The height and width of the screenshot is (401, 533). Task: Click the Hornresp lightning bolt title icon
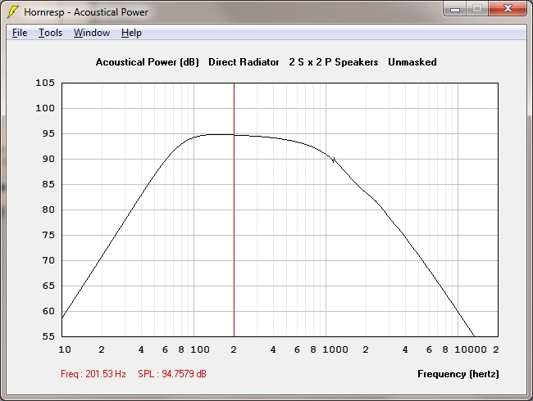13,12
